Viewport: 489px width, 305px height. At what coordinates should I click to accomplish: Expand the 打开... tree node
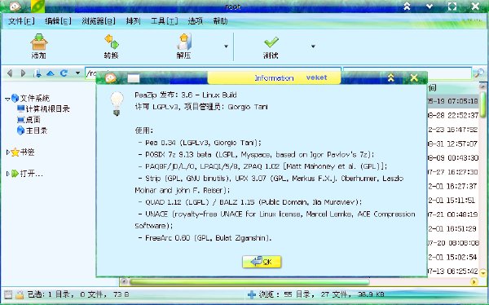click(8, 174)
